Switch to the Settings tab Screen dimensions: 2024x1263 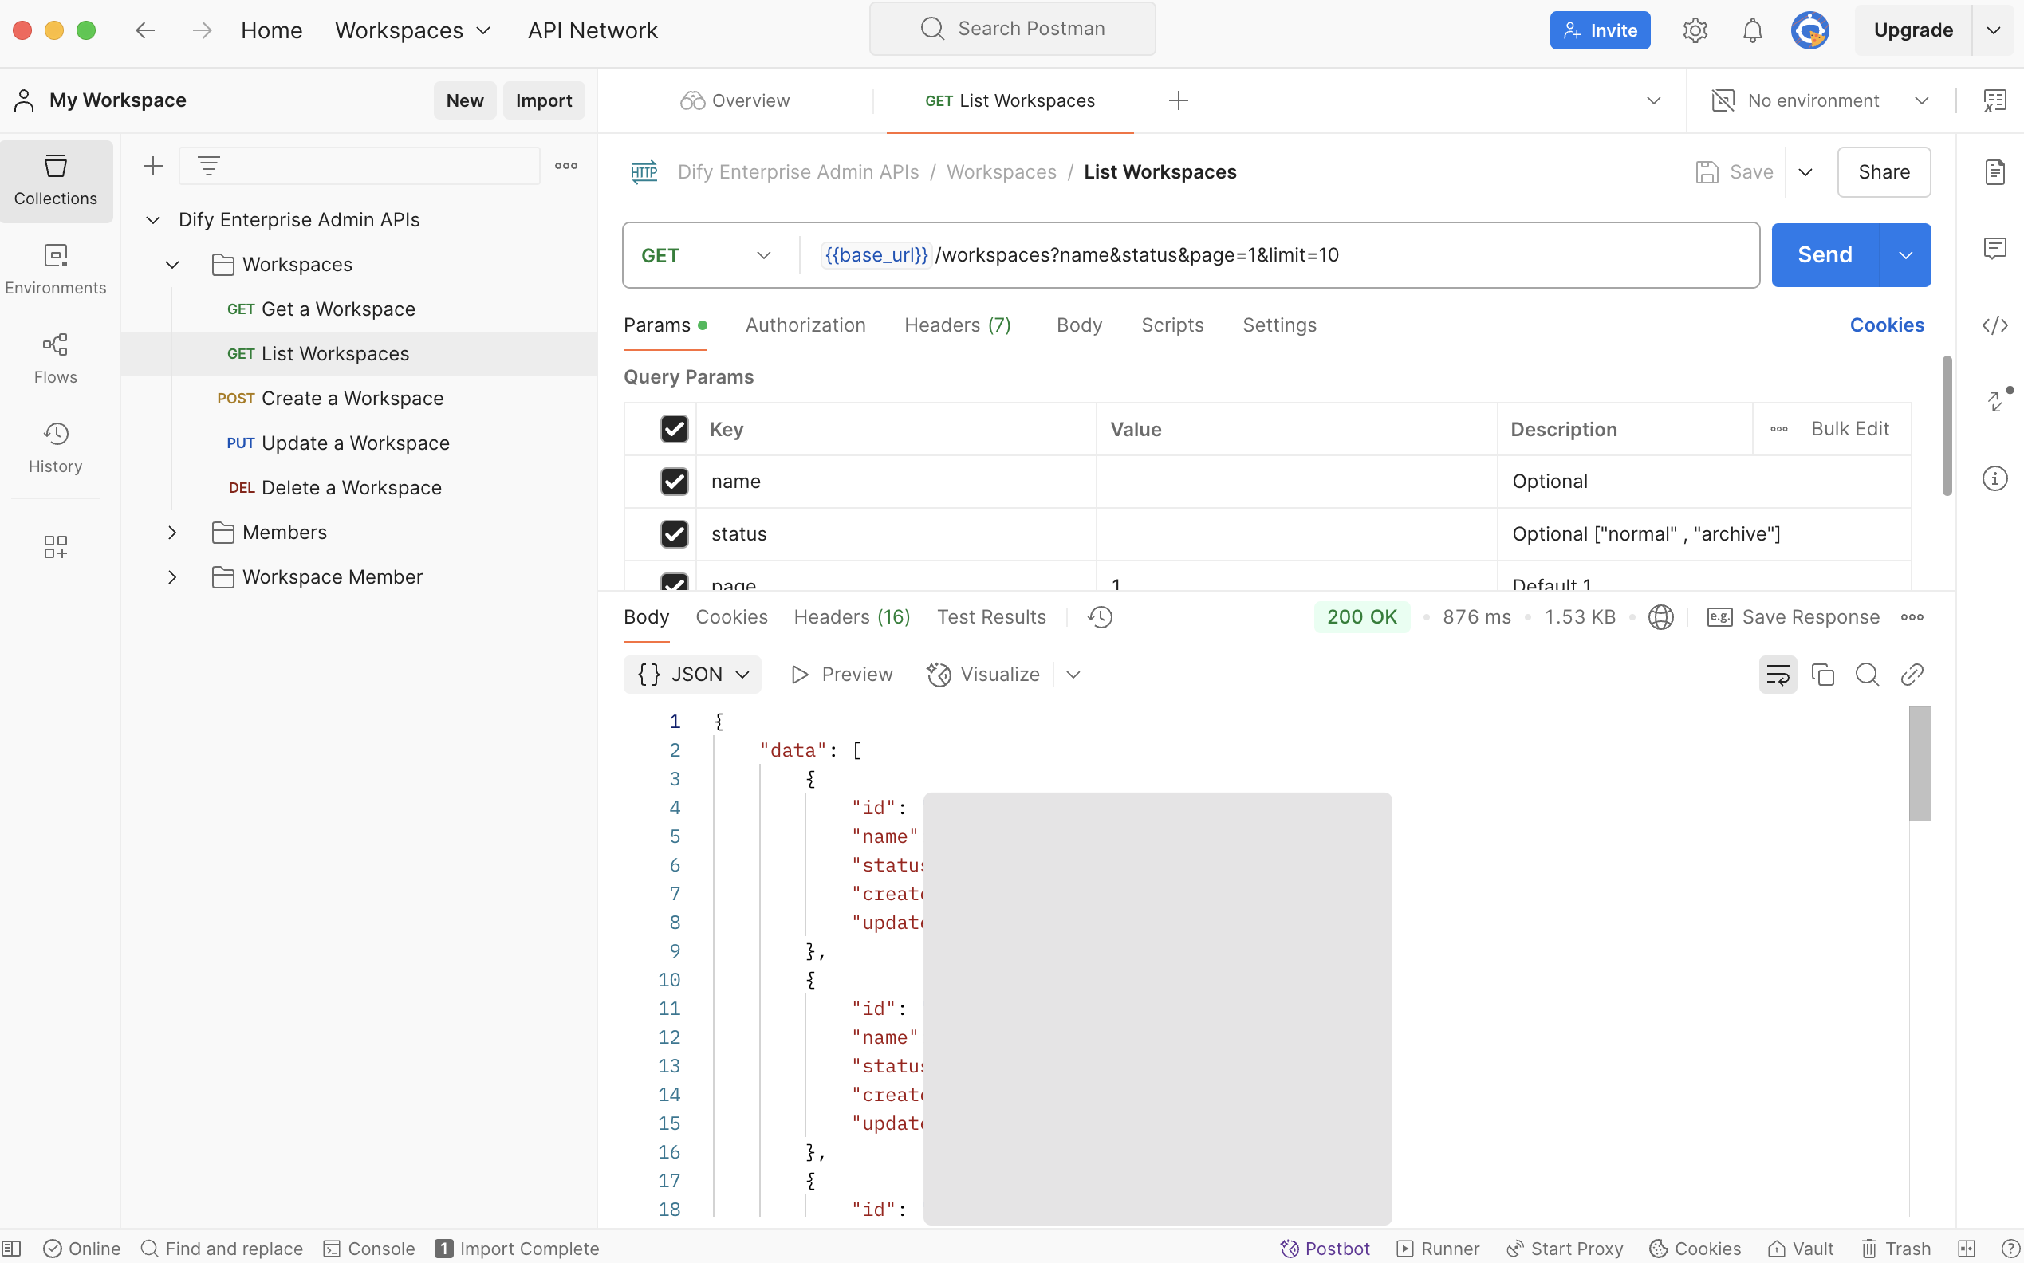click(1279, 325)
